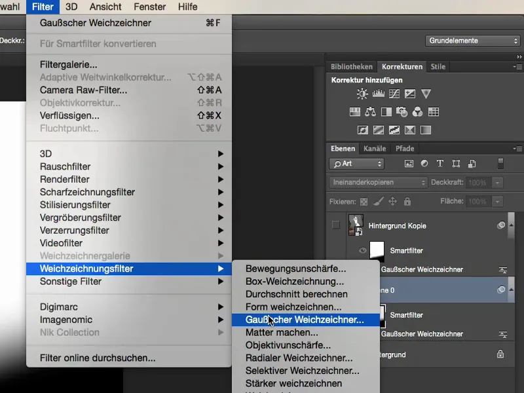Enable the lock-position icon in Fixieren row

point(392,201)
